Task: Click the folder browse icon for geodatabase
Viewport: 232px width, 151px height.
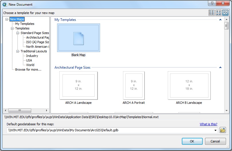Action: click(x=223, y=130)
